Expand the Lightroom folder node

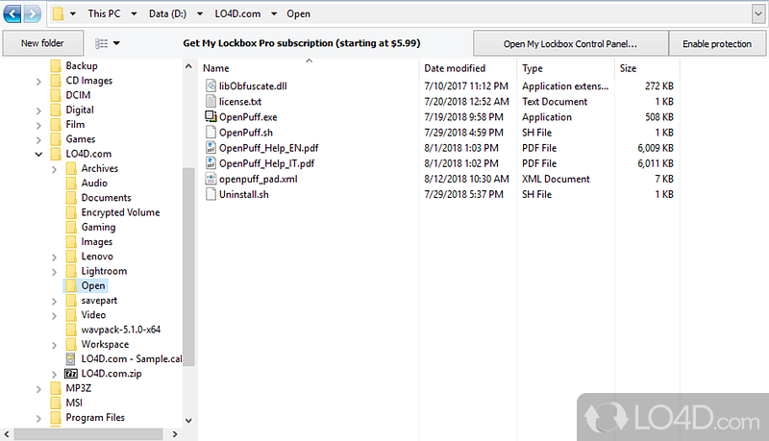54,272
